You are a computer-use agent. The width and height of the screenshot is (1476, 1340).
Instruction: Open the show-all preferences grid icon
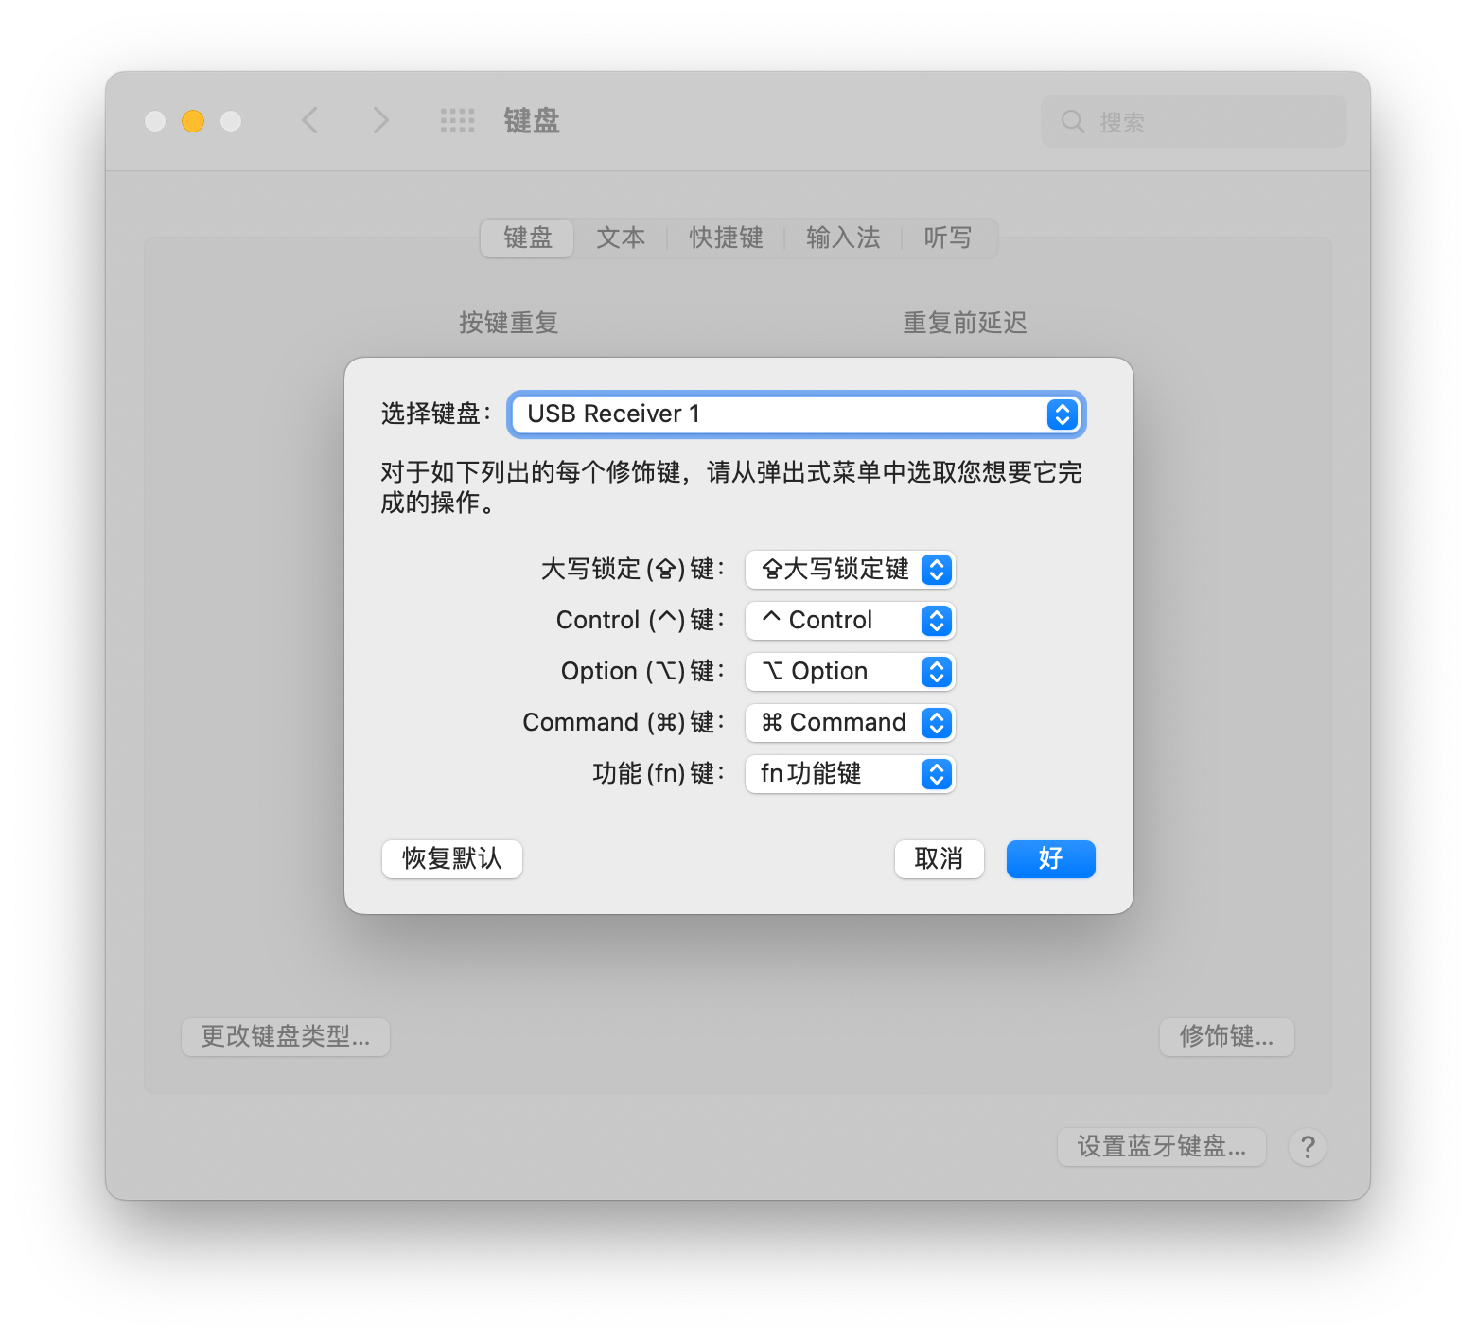(x=458, y=120)
